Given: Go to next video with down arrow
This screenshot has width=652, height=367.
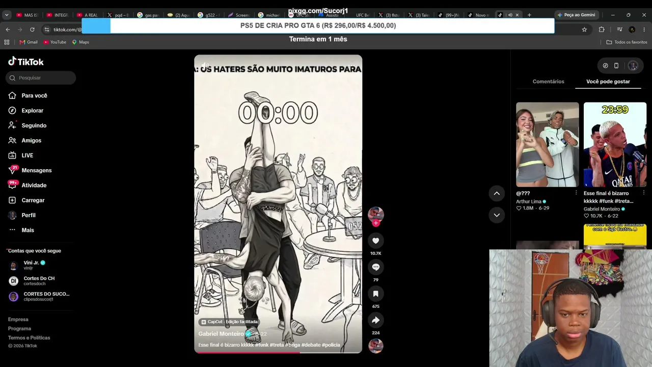Looking at the screenshot, I should tap(497, 215).
